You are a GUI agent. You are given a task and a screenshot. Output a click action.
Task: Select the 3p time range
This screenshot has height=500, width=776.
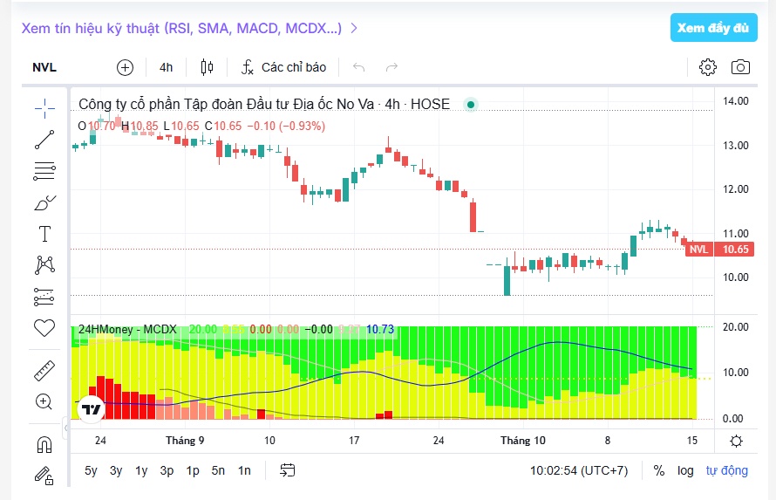pos(167,470)
